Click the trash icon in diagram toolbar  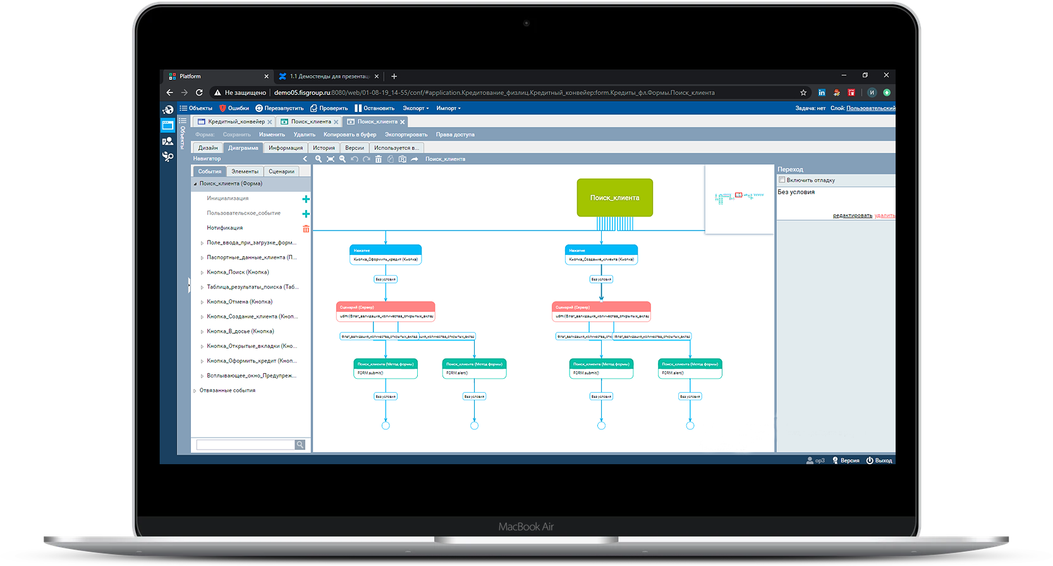pyautogui.click(x=379, y=159)
